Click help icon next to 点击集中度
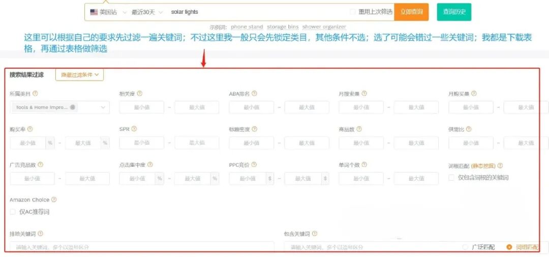Screen dimensions: 549x257 coord(150,164)
